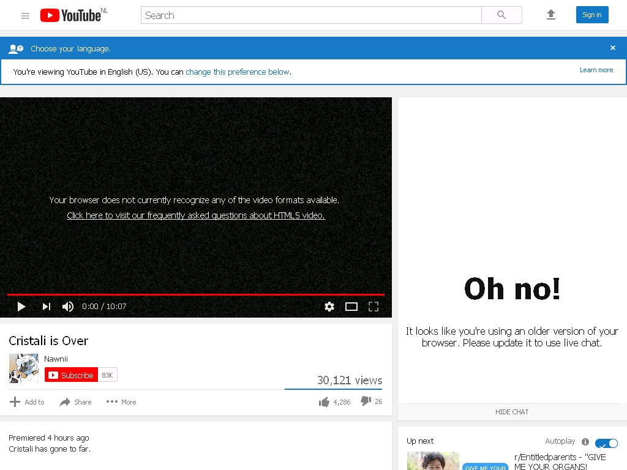Screen dimensions: 627x470
Task: Open the HTML5 video FAQ link
Action: click(x=196, y=215)
